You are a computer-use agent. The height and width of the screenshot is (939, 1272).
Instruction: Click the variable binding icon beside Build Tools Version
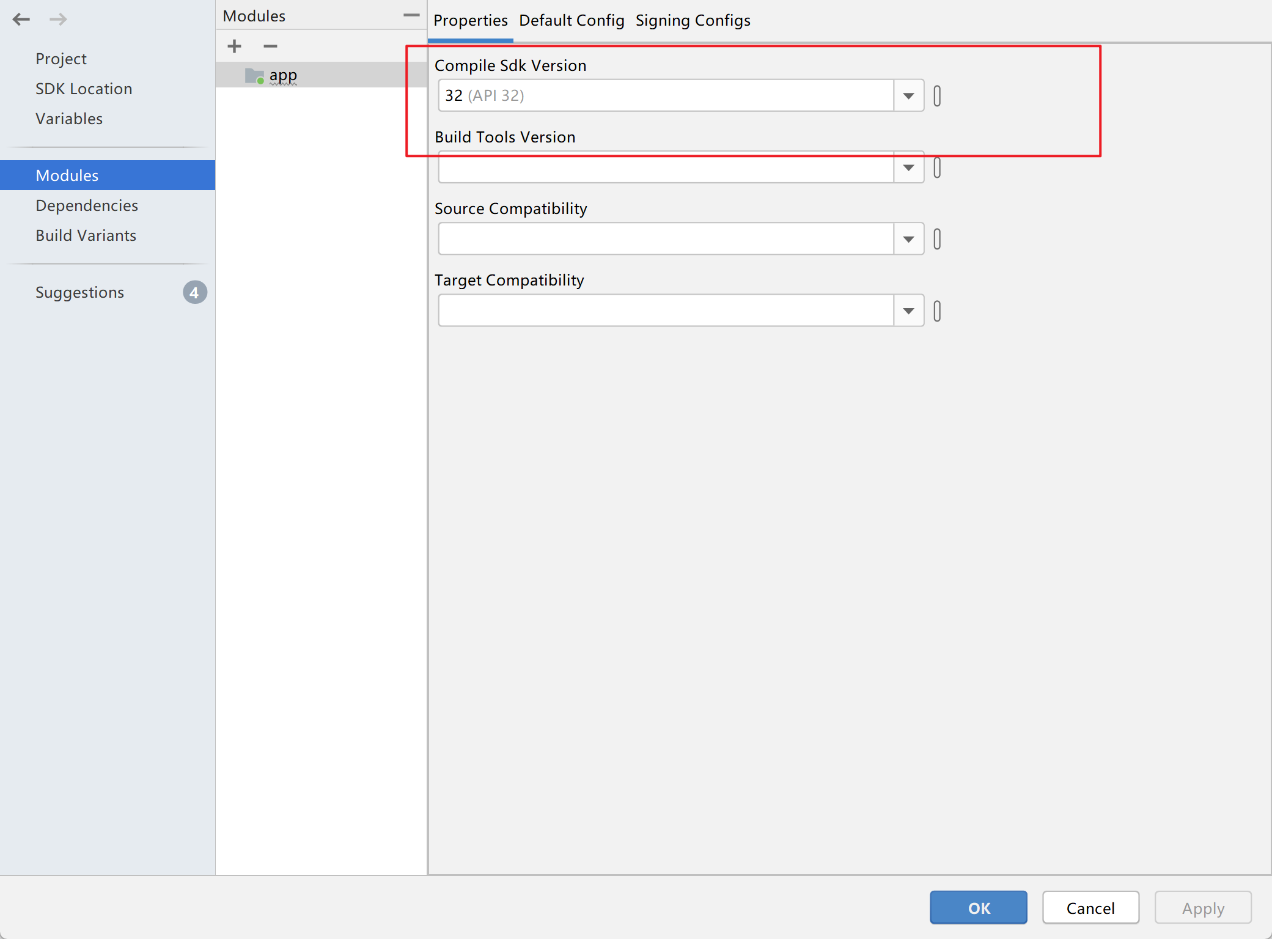937,168
